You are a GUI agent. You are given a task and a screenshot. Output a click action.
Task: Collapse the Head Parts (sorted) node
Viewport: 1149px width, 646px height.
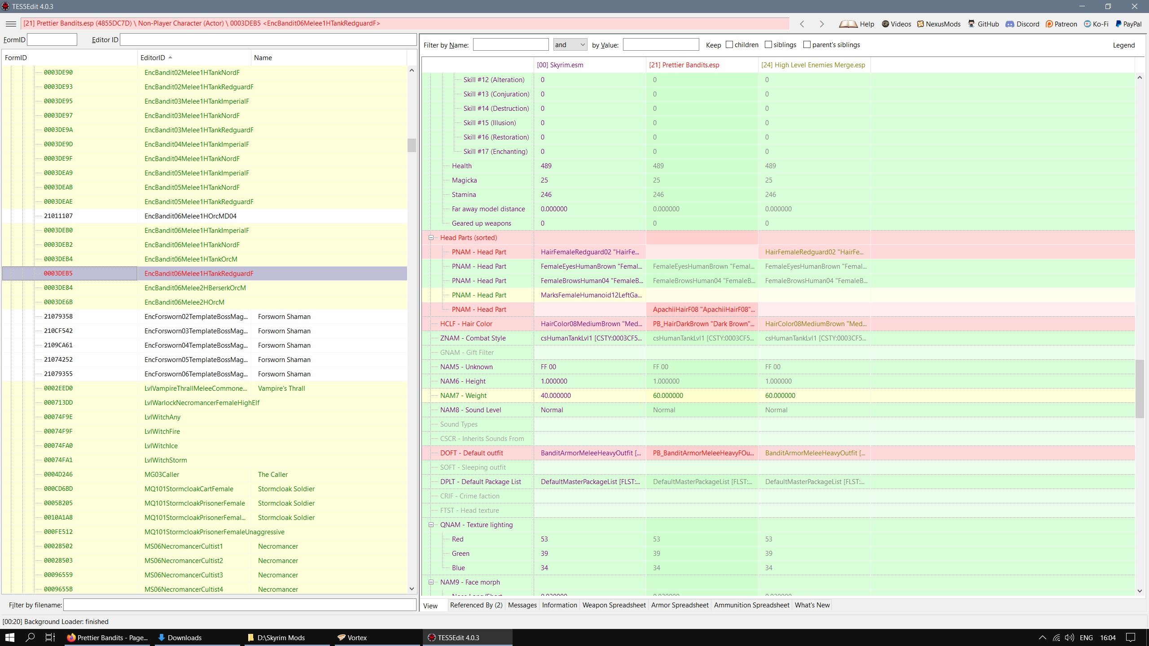tap(431, 238)
